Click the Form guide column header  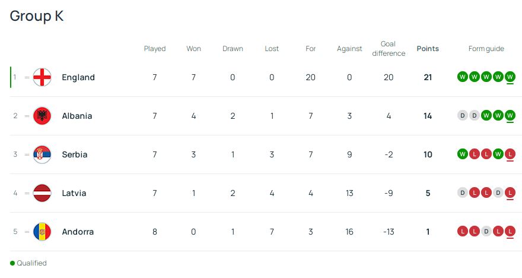coord(486,49)
